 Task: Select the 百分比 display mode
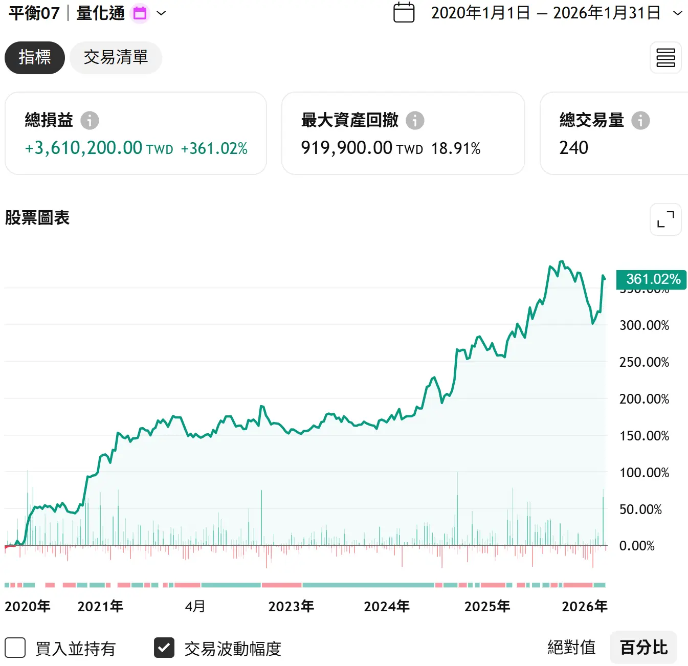(x=643, y=648)
